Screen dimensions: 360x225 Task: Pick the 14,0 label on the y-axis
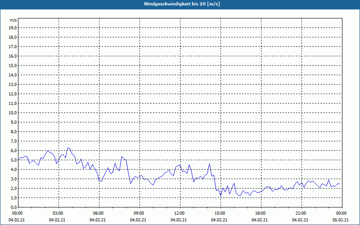(13, 75)
